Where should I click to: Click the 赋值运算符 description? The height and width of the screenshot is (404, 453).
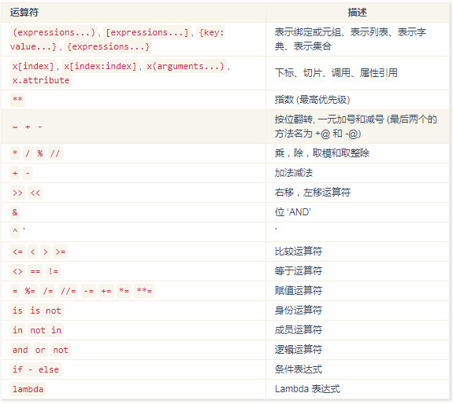coord(299,291)
